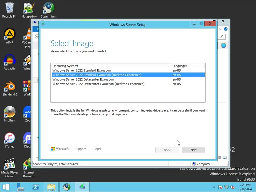Open the taskbar clock showing 7:22 PM

coord(245,187)
